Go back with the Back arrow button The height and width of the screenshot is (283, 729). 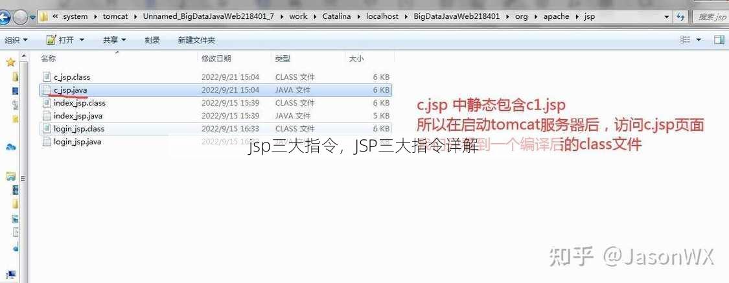(x=4, y=17)
